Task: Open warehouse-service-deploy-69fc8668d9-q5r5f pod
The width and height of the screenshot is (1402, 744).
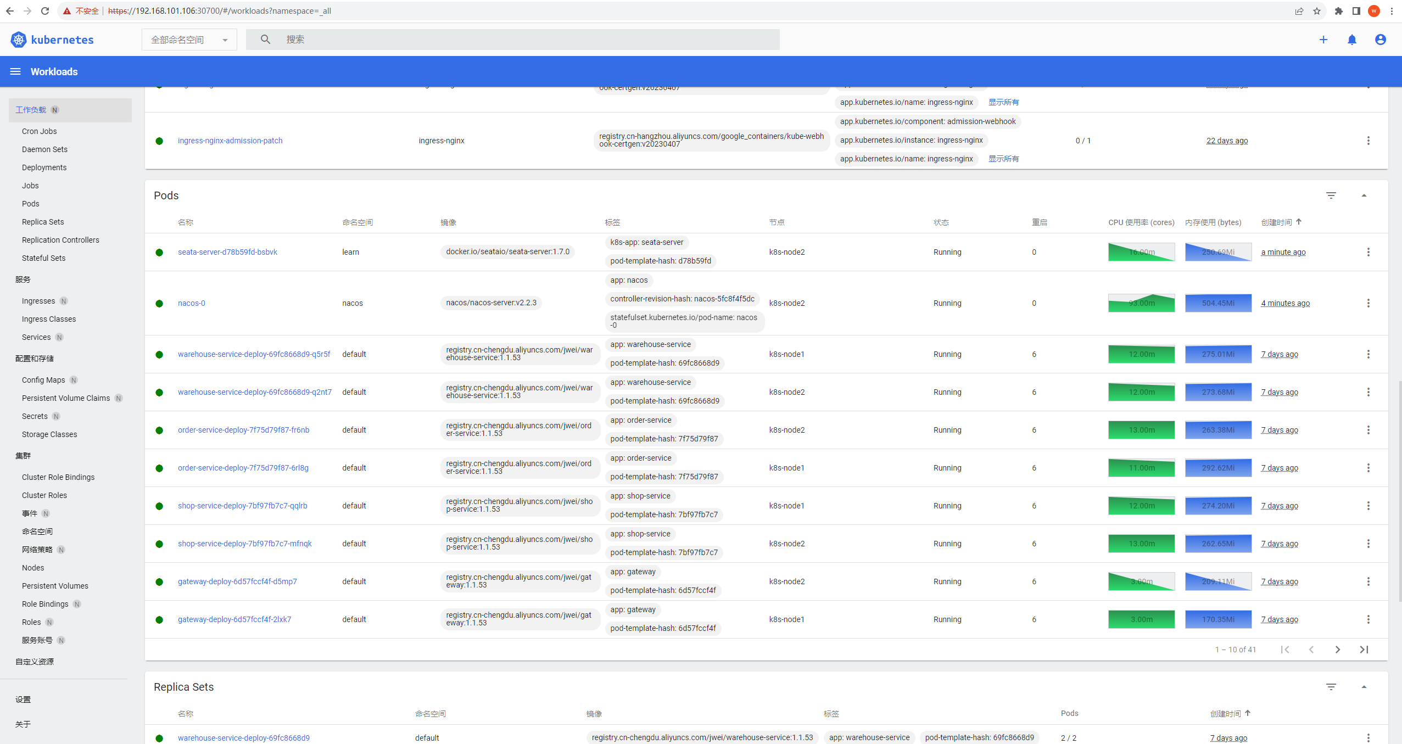Action: tap(254, 354)
